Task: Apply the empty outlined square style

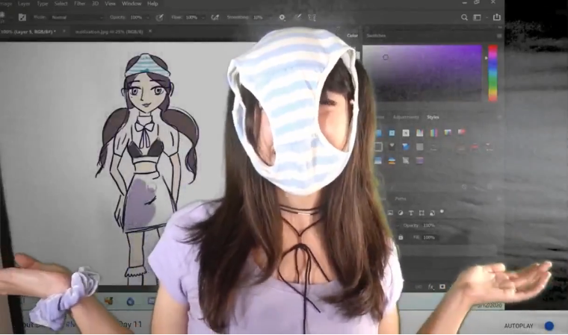Action: 378,146
